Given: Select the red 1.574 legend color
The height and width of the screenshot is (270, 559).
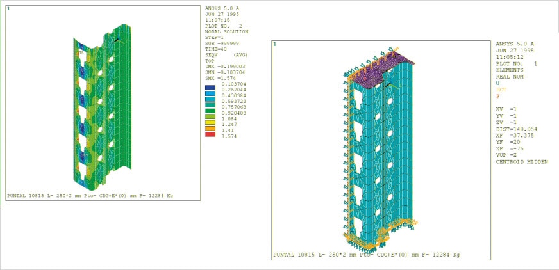Looking at the screenshot, I should [x=210, y=135].
